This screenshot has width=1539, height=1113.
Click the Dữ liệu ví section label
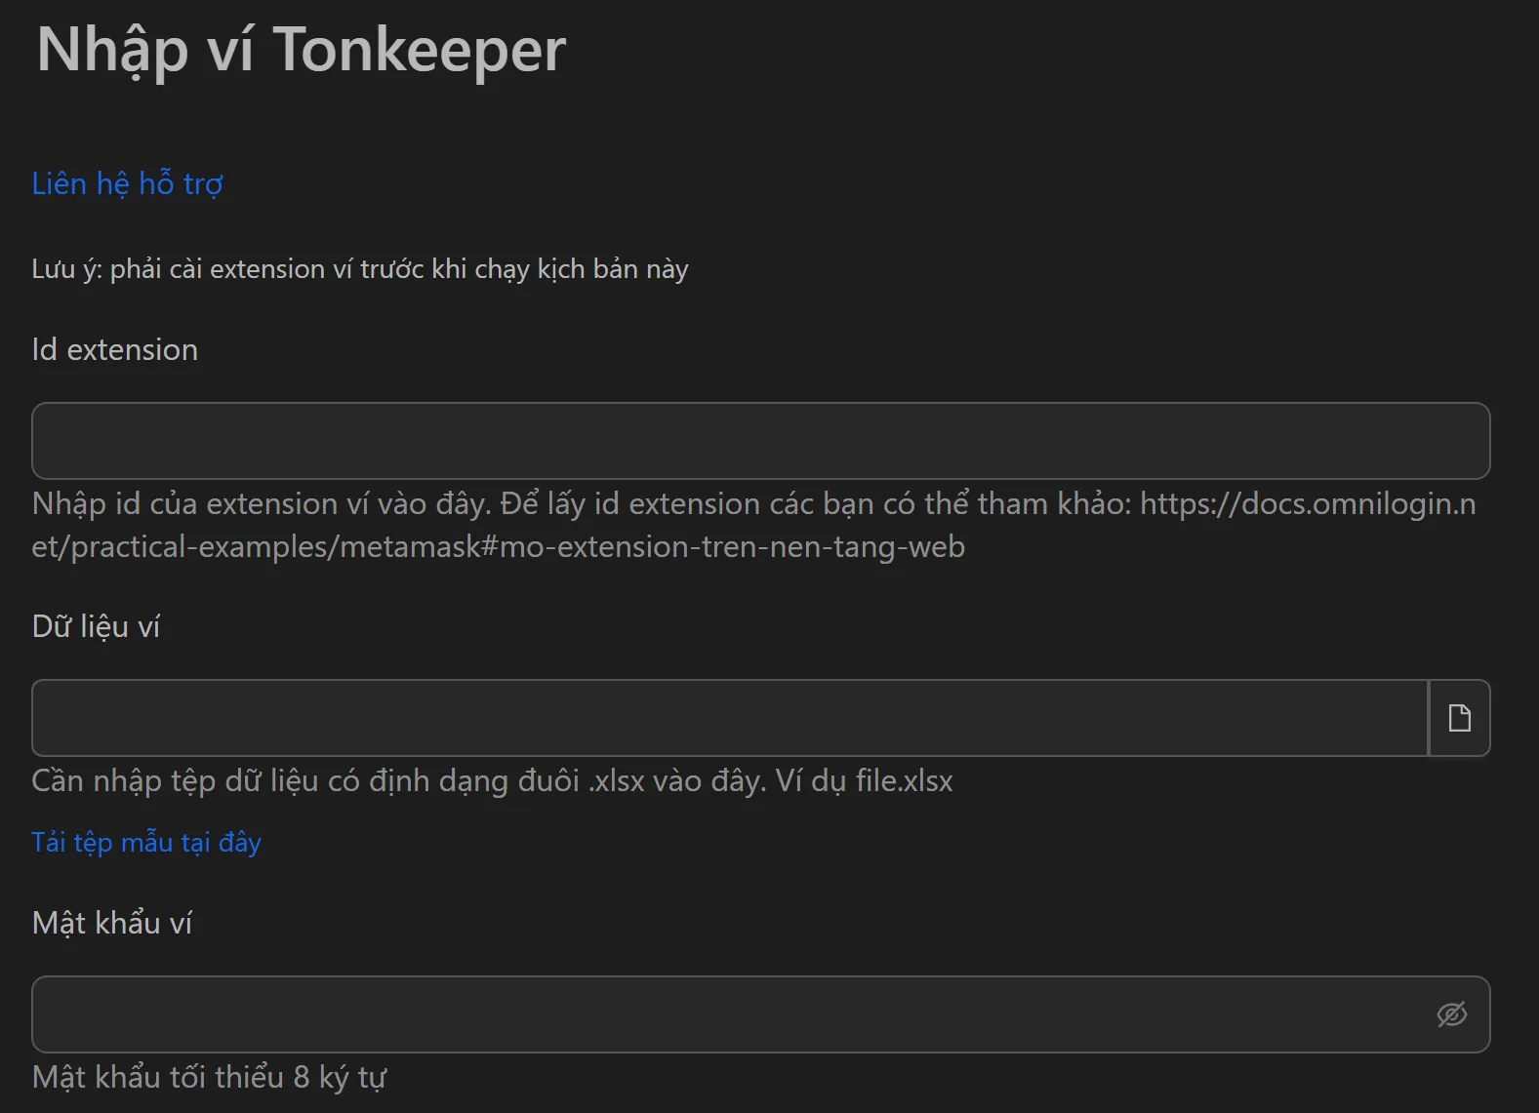[x=97, y=626]
